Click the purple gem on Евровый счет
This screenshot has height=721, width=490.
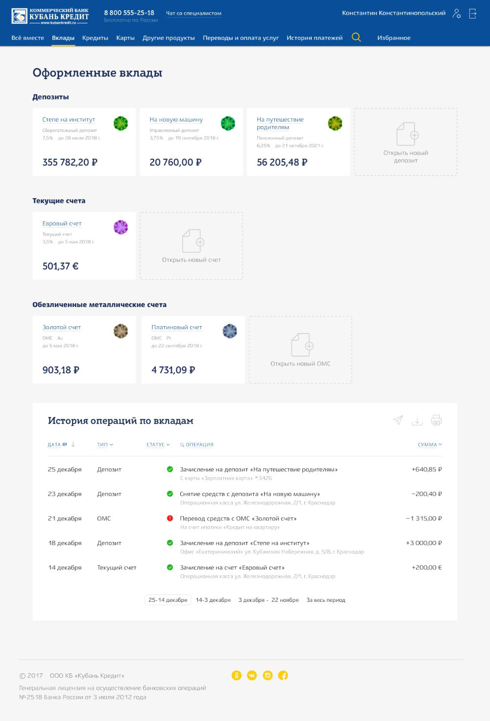pos(121,227)
